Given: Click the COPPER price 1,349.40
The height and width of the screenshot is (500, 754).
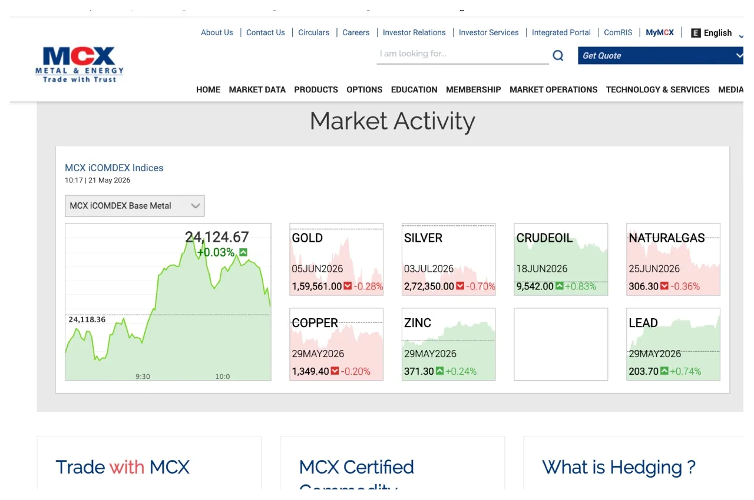Looking at the screenshot, I should coord(310,371).
